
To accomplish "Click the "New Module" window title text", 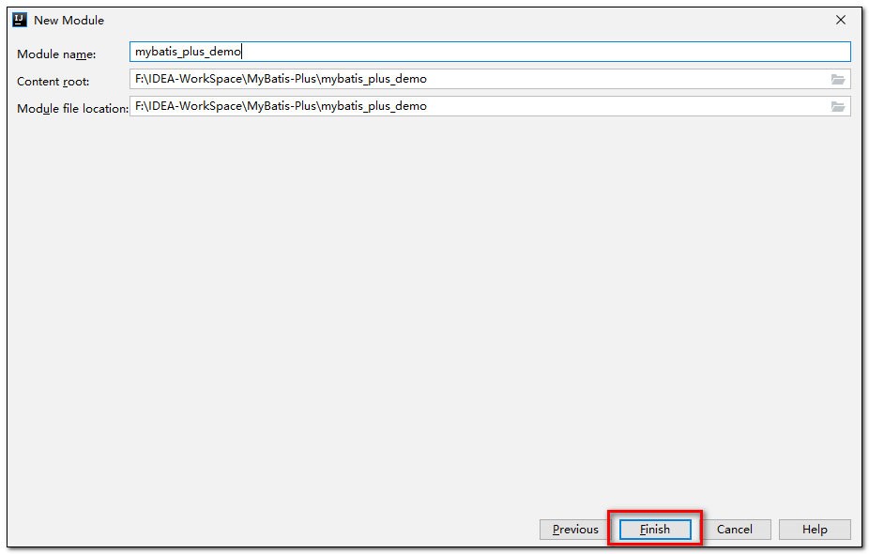I will (69, 20).
